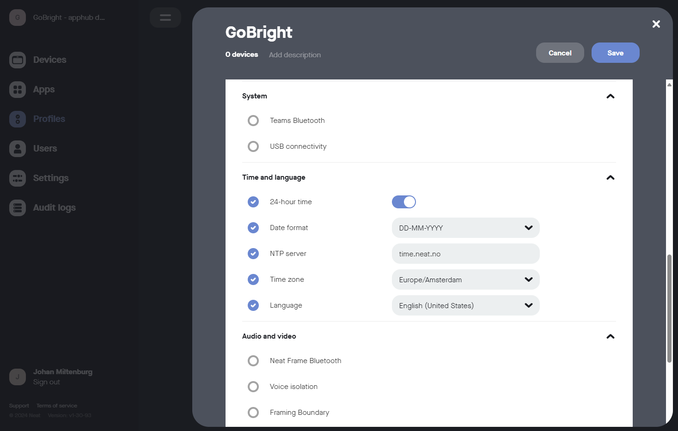Click the GoBright organization avatar icon
678x431 pixels.
click(x=18, y=18)
